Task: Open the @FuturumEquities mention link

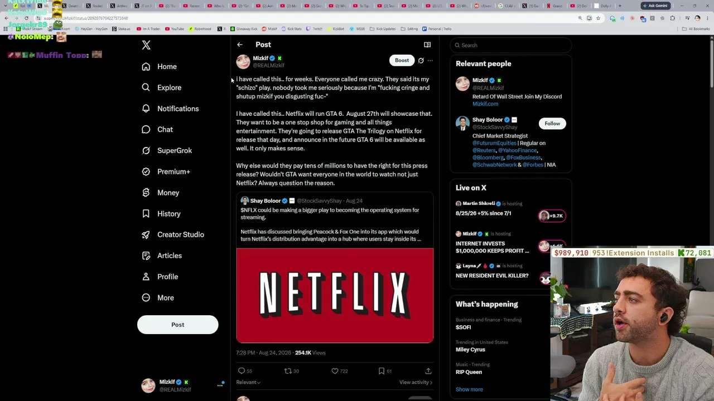Action: (494, 143)
